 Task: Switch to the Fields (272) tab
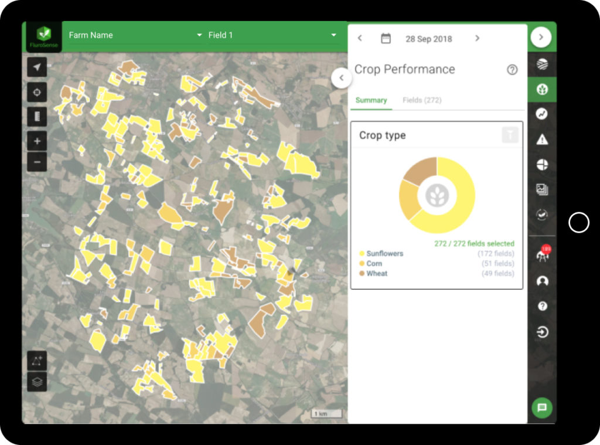click(422, 100)
